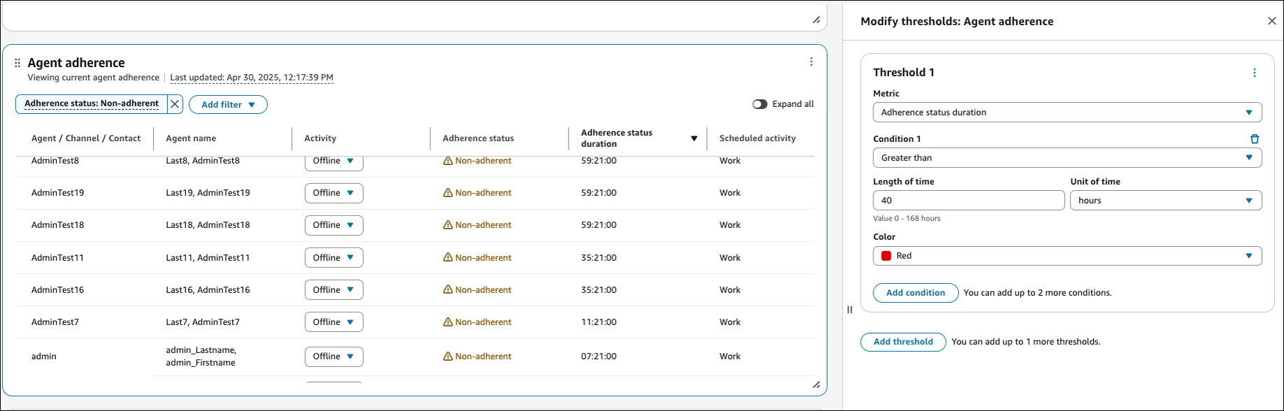The image size is (1284, 411).
Task: Open the Threshold 1 three-dot menu
Action: (x=1254, y=73)
